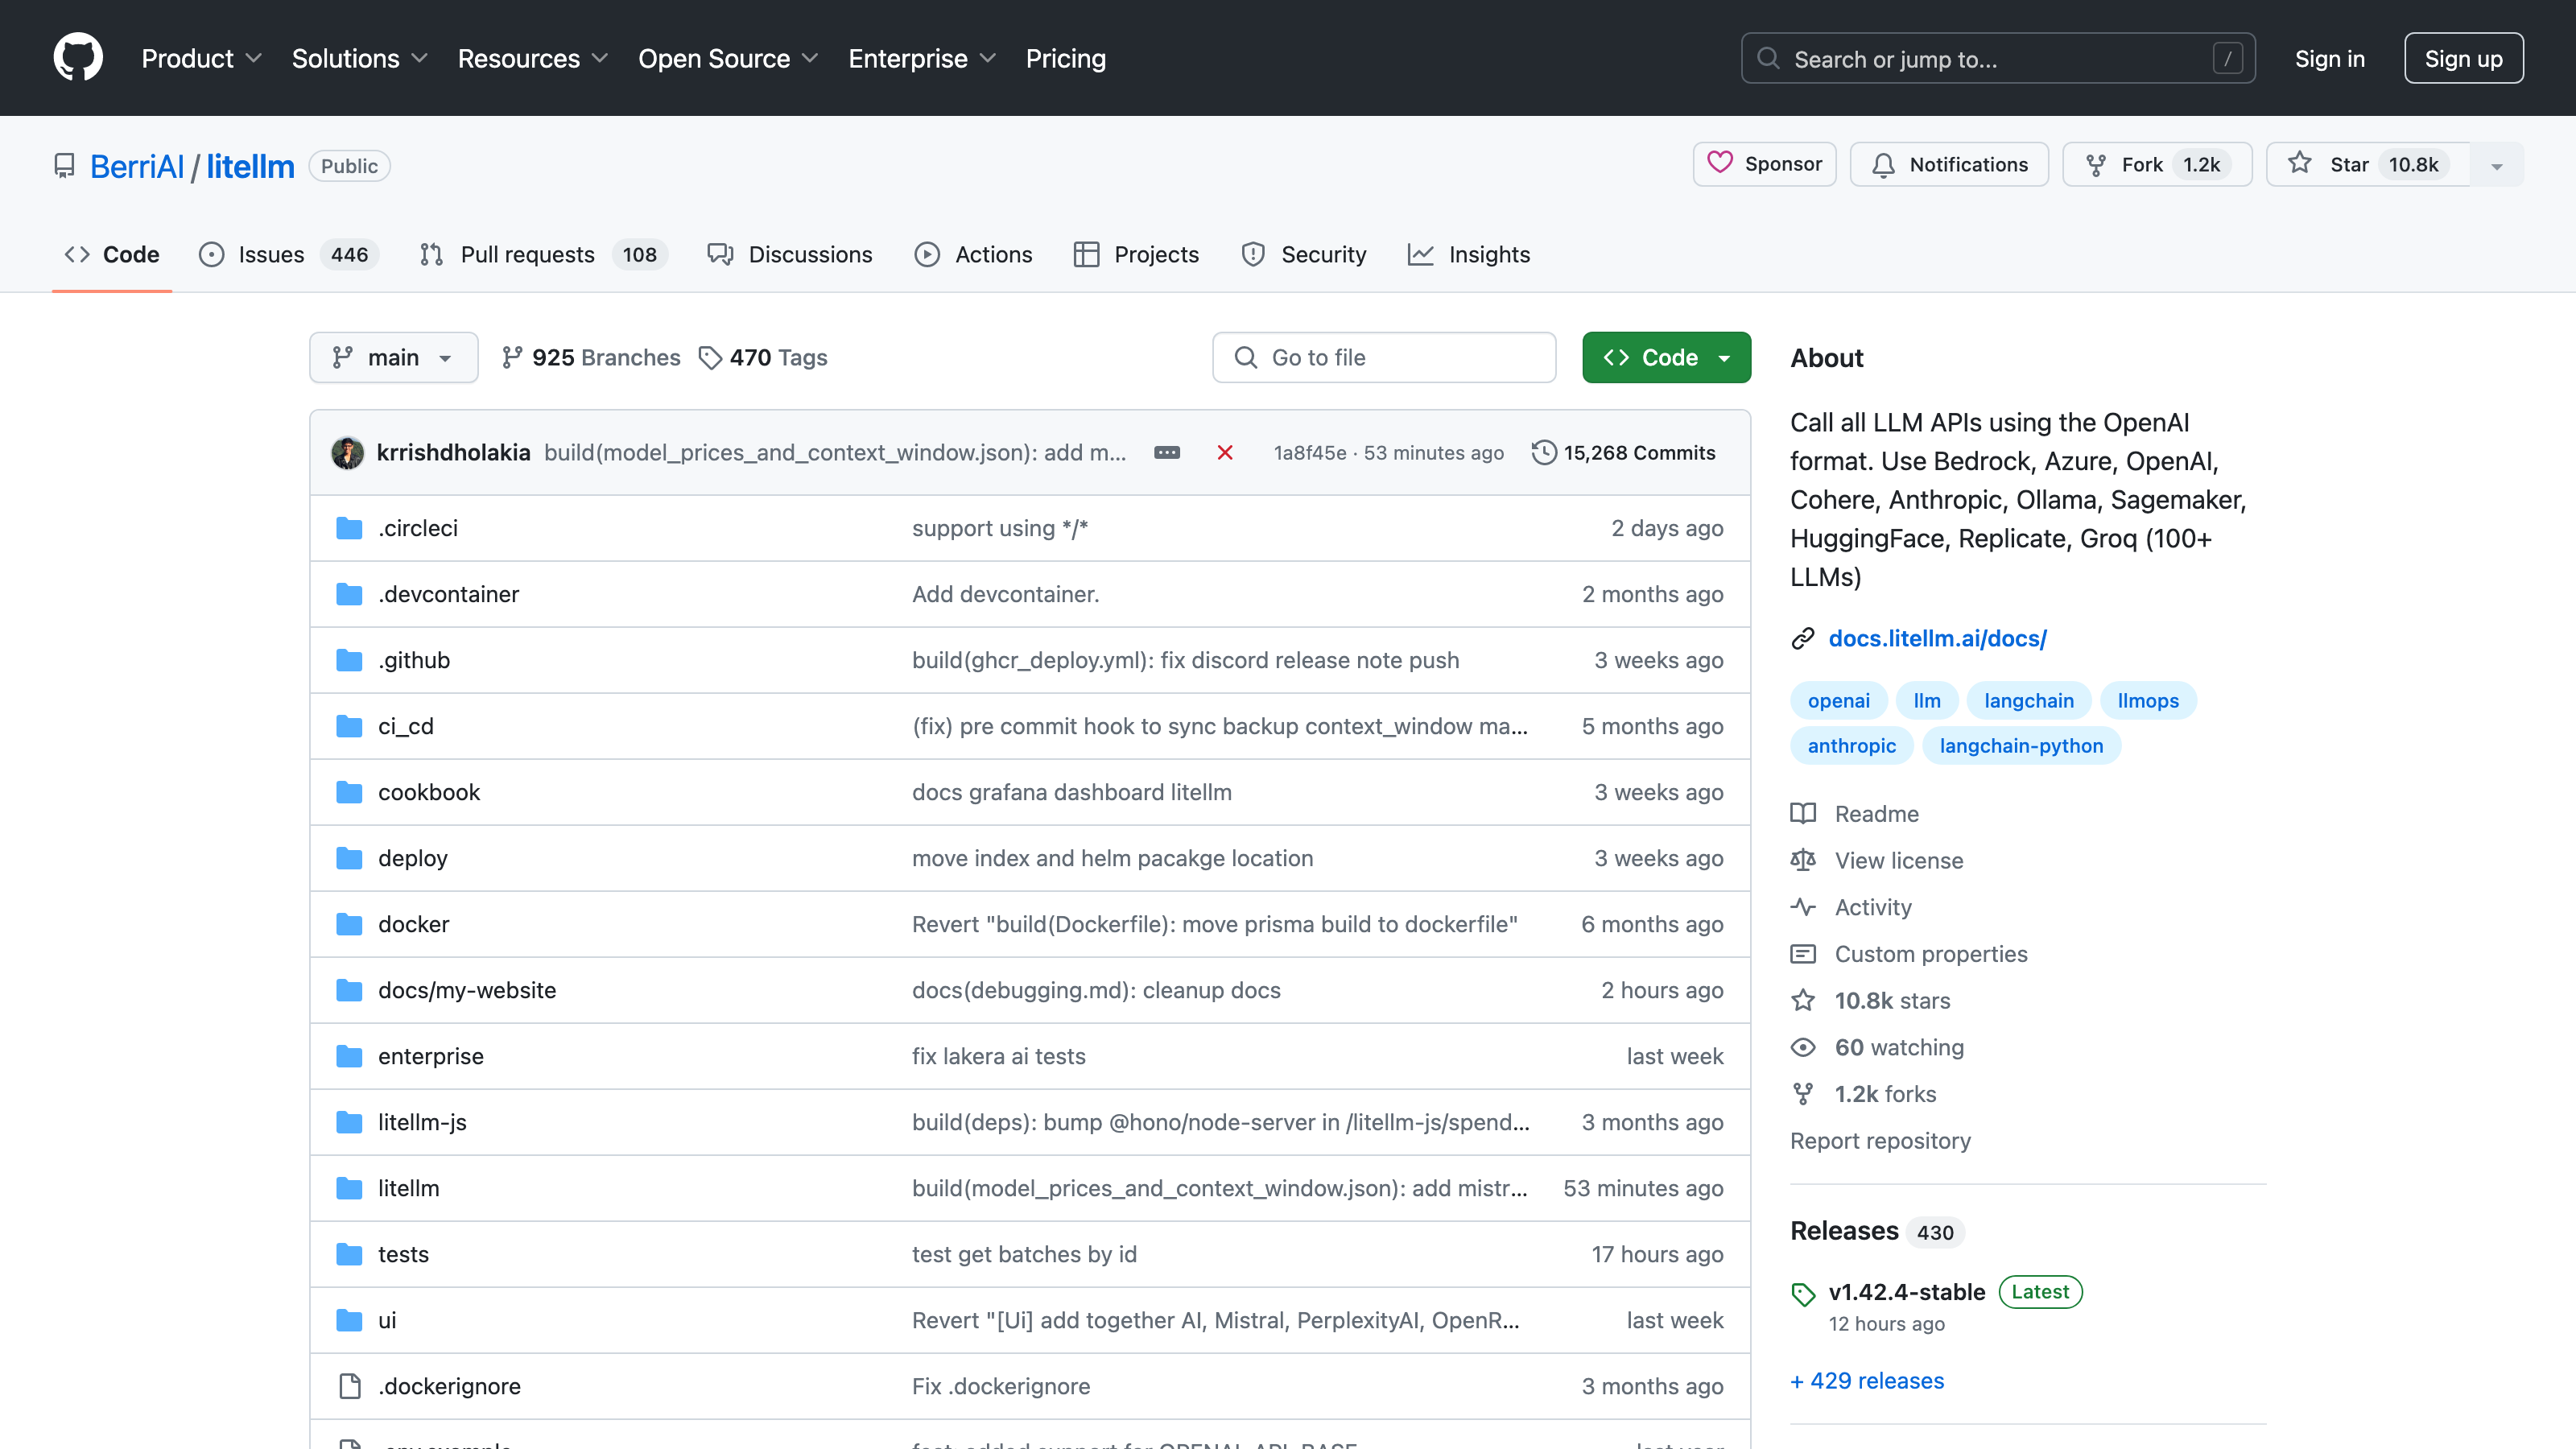The image size is (2576, 1449).
Task: Click the failed checks red X icon
Action: pos(1224,452)
